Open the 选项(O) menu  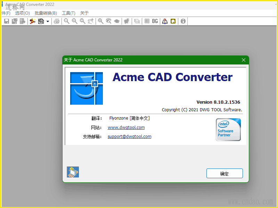(22, 13)
